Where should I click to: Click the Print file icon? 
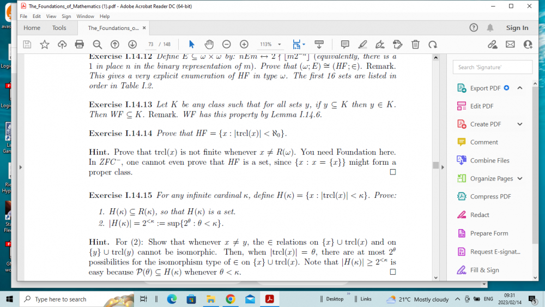pos(80,44)
